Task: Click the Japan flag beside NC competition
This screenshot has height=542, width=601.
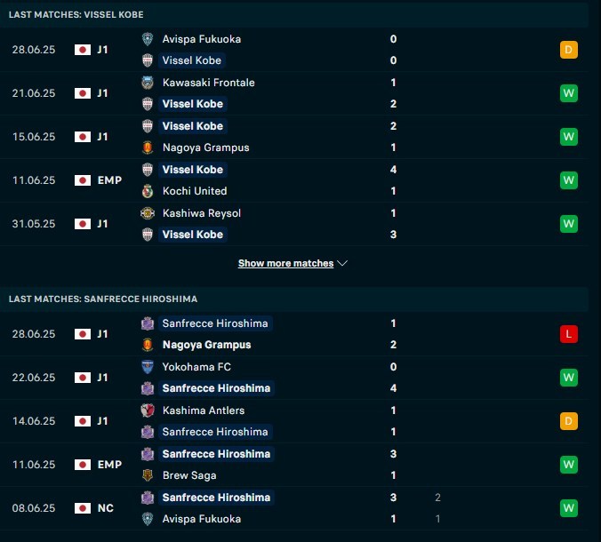Action: pos(83,508)
